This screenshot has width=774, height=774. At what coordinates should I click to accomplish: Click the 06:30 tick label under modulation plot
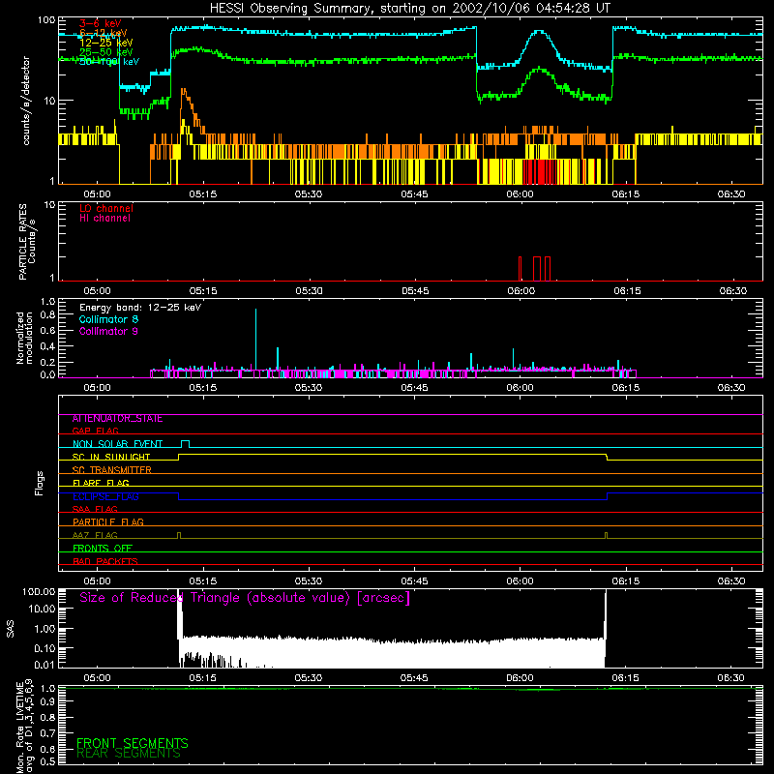(x=731, y=388)
